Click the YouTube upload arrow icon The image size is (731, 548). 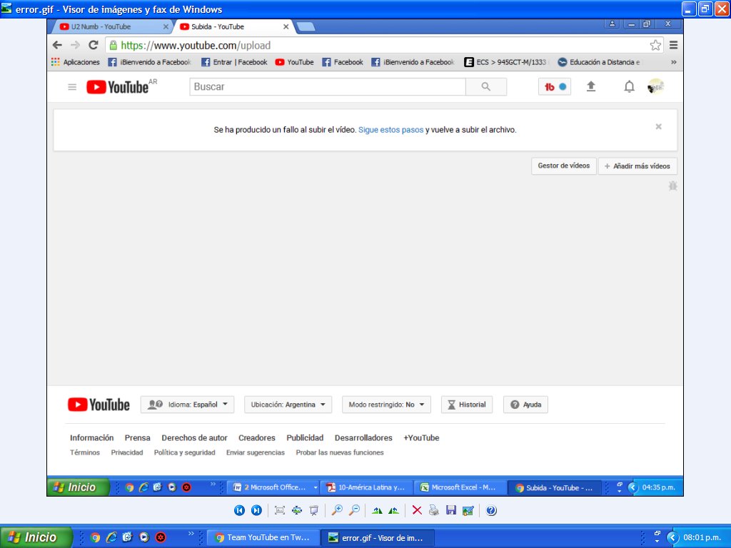click(590, 86)
